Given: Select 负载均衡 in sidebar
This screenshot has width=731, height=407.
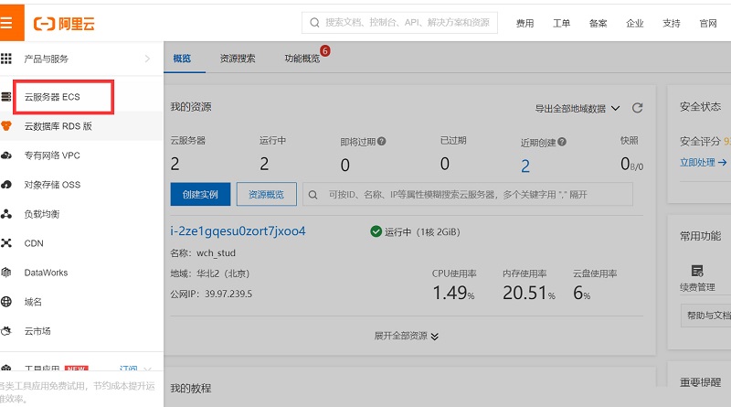Looking at the screenshot, I should (42, 214).
